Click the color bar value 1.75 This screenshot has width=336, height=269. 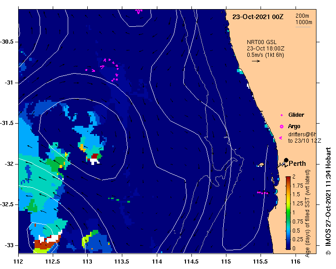pyautogui.click(x=298, y=186)
